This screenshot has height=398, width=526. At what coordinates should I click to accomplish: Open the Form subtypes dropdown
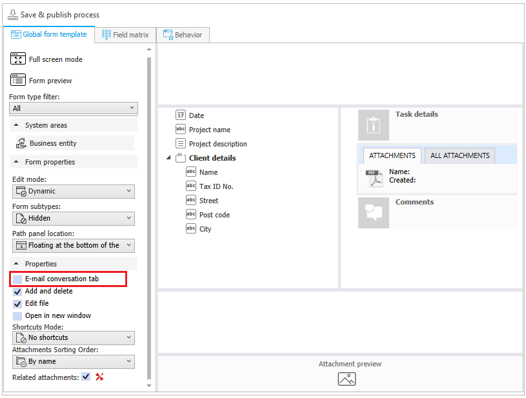(x=74, y=218)
